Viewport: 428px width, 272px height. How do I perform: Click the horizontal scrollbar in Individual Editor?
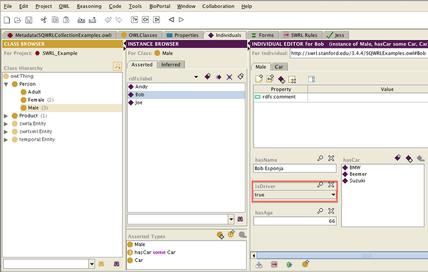(342, 255)
